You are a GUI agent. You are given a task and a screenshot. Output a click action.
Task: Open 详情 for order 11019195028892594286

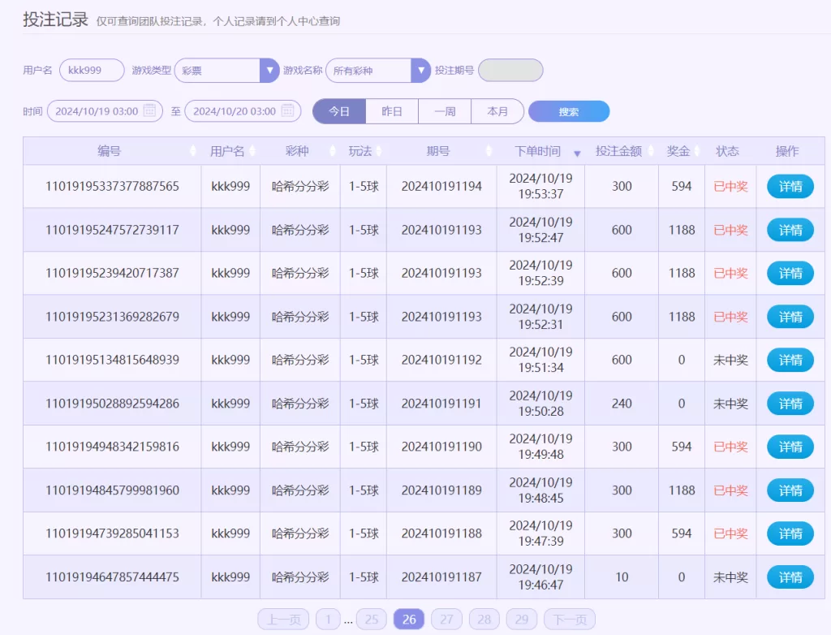click(790, 404)
